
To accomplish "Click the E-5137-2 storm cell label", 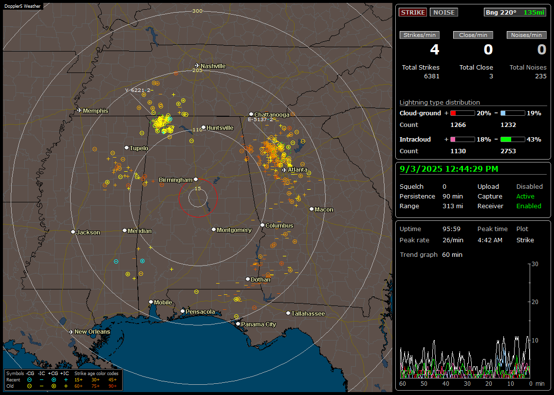I will pyautogui.click(x=262, y=119).
